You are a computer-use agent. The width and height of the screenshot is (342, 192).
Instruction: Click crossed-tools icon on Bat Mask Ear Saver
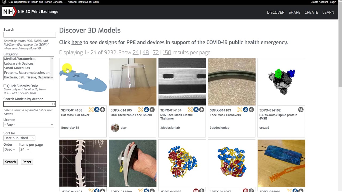click(91, 110)
